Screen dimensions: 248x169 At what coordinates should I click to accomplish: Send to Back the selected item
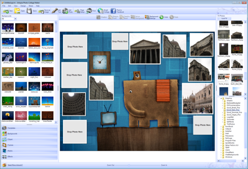coord(124,17)
